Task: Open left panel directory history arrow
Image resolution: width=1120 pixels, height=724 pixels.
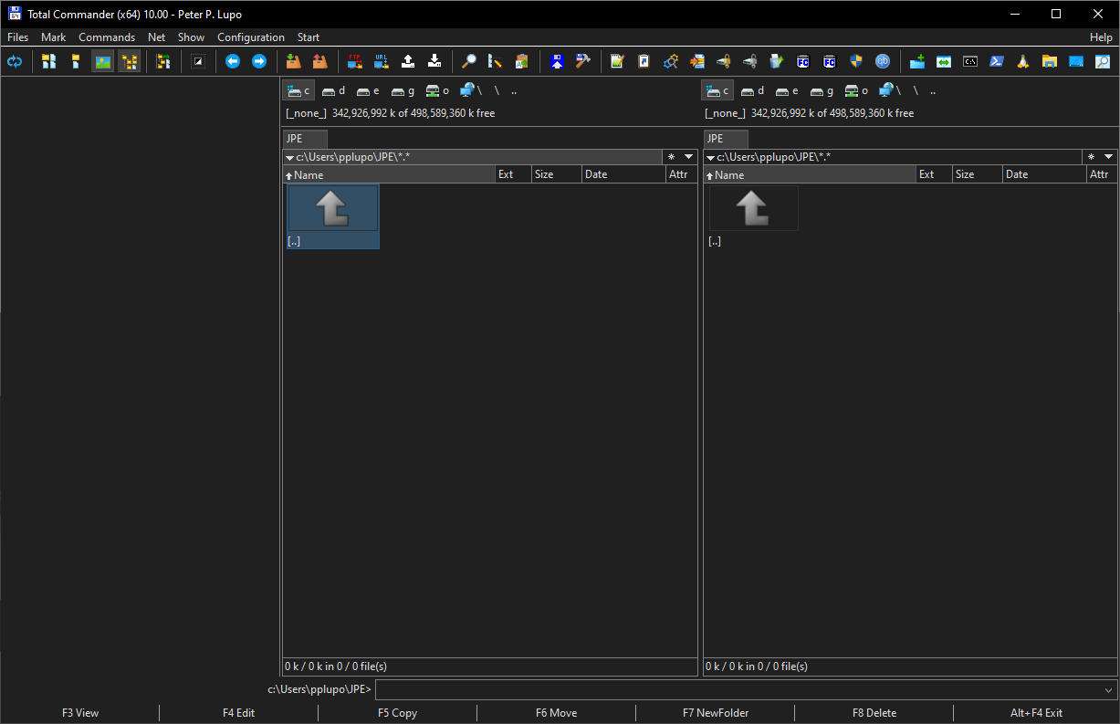Action: point(689,157)
